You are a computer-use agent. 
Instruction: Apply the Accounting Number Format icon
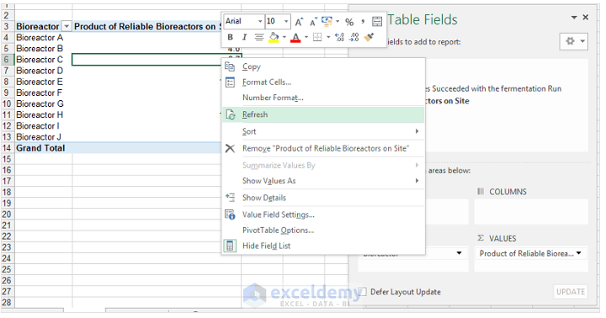327,22
